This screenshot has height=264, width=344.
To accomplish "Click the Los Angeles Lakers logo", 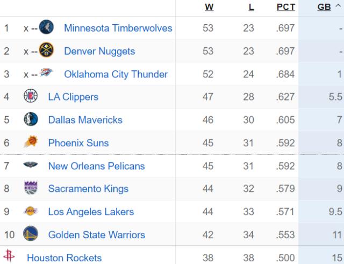I will [31, 211].
